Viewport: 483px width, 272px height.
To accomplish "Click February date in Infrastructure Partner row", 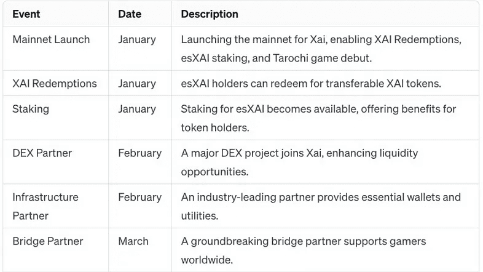I will [x=140, y=198].
